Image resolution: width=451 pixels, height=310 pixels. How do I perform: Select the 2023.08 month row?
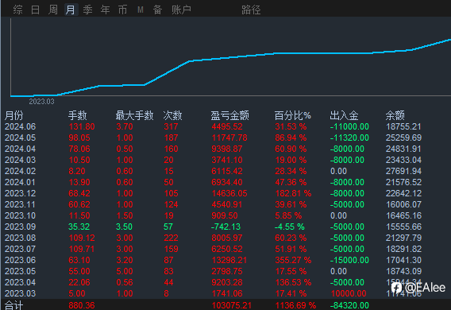pyautogui.click(x=213, y=238)
